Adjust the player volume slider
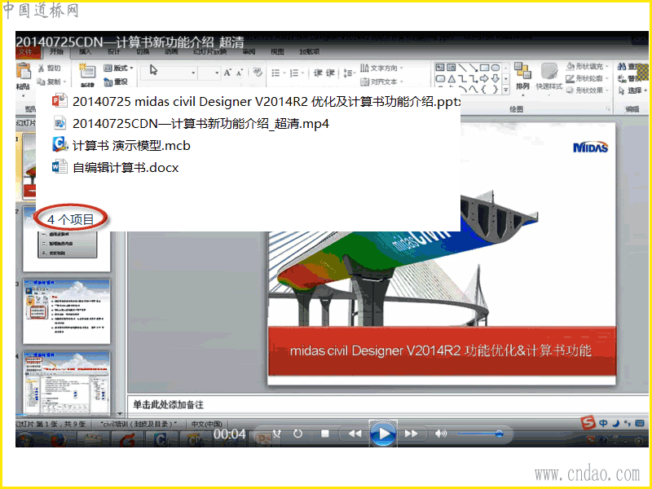This screenshot has width=652, height=489. [480, 434]
